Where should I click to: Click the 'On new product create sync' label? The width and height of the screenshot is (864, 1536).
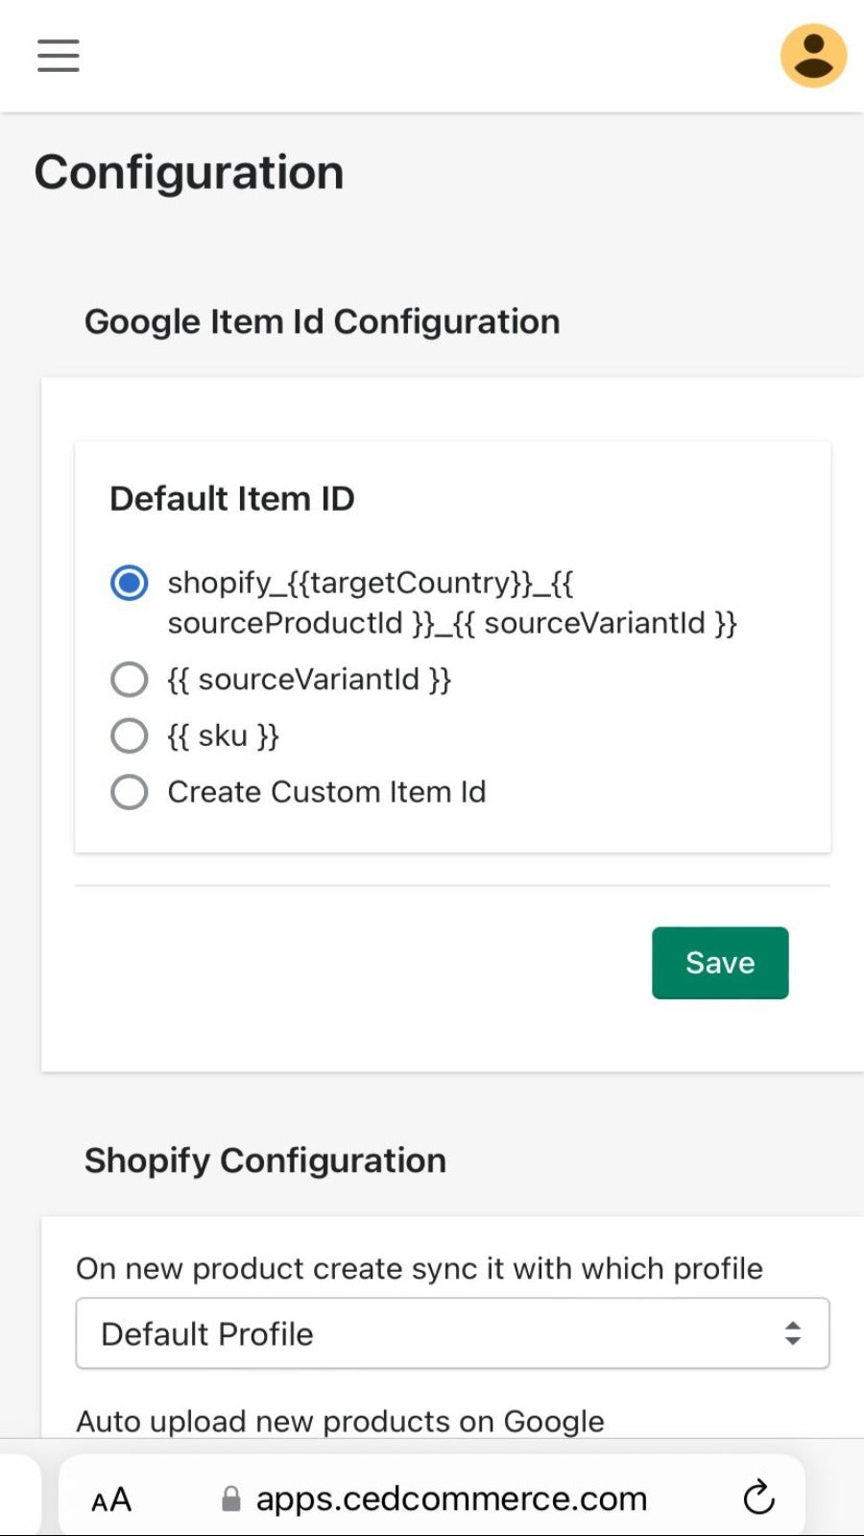point(420,1268)
